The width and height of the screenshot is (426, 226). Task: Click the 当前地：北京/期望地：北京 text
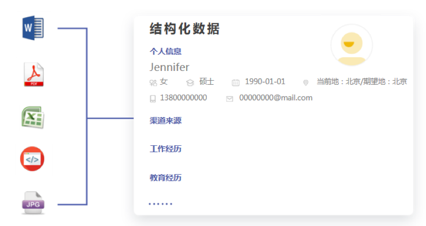pyautogui.click(x=362, y=82)
